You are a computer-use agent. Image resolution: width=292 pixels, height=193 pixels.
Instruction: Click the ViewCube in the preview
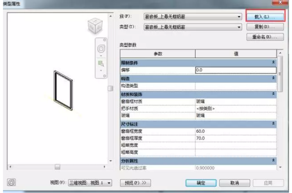click(x=95, y=26)
